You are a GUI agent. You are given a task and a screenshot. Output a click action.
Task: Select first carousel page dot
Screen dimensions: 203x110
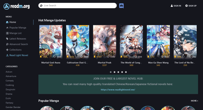point(111,72)
